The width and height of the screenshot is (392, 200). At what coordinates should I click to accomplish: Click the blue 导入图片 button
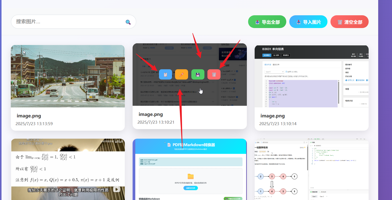point(308,22)
